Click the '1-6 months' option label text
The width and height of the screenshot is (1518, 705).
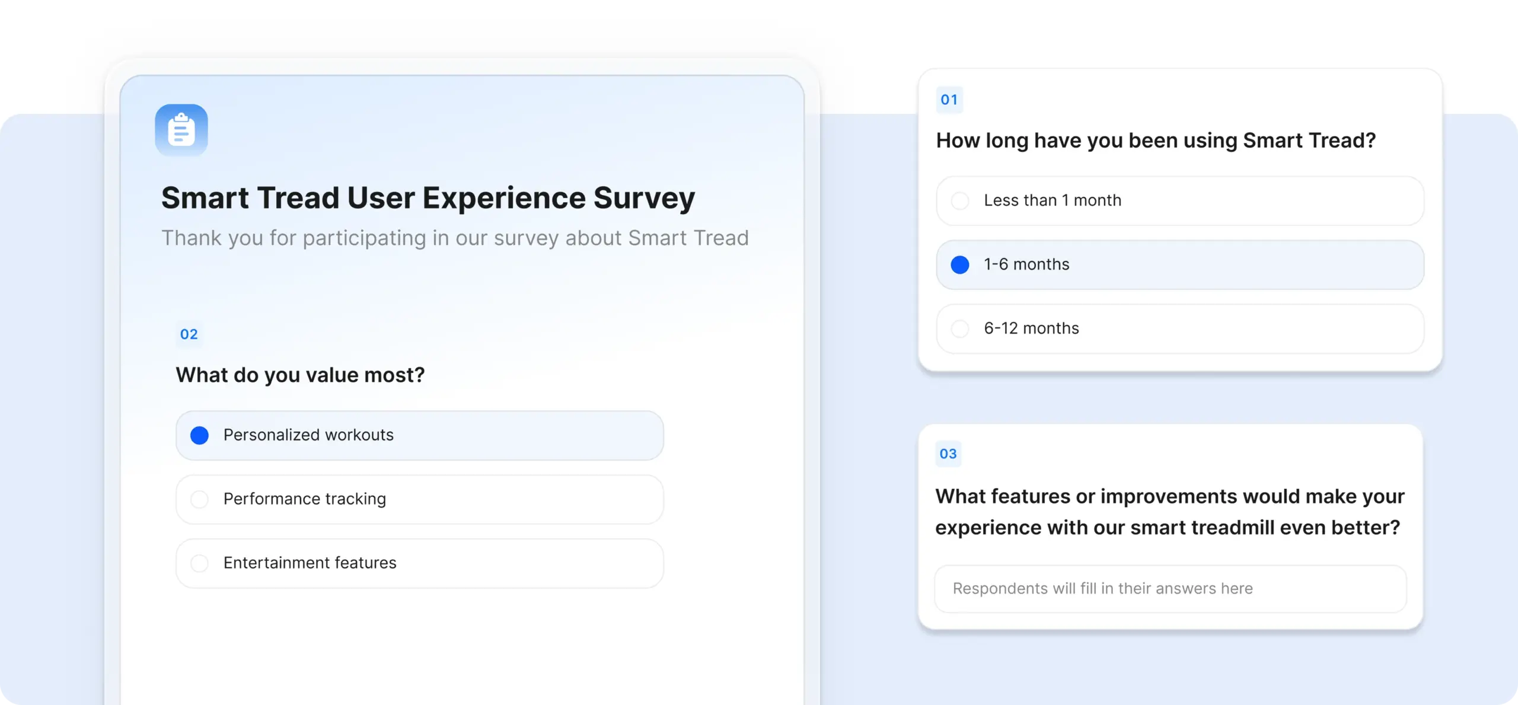(1026, 264)
